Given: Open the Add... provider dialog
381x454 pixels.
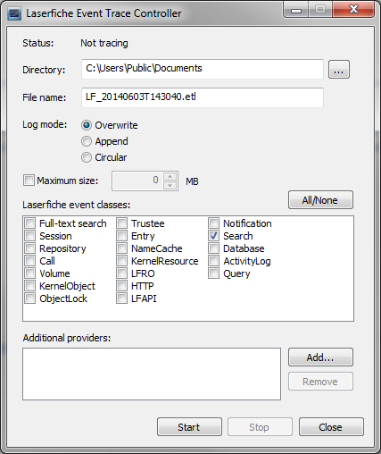Looking at the screenshot, I should coord(320,357).
